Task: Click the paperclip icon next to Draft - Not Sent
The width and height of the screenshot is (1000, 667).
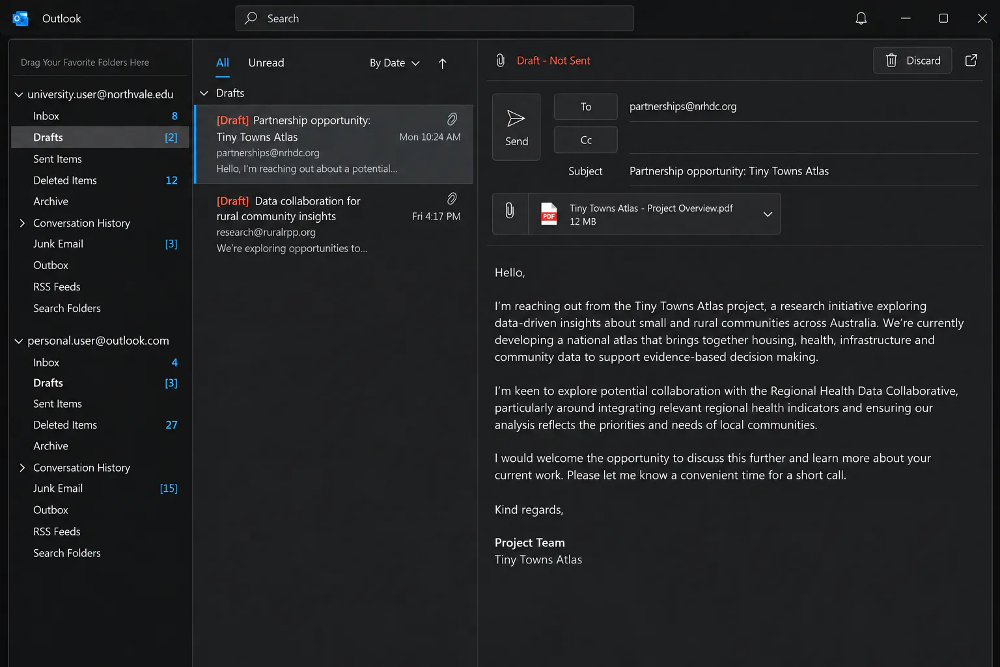Action: (500, 61)
